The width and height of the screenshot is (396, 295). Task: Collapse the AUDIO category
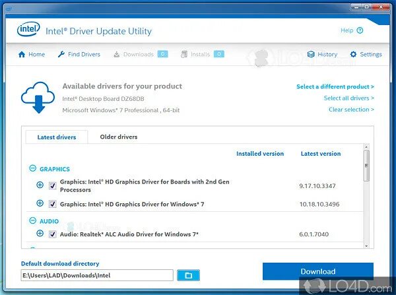(33, 220)
